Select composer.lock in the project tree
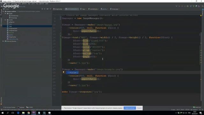This screenshot has width=204, height=115. (12, 31)
